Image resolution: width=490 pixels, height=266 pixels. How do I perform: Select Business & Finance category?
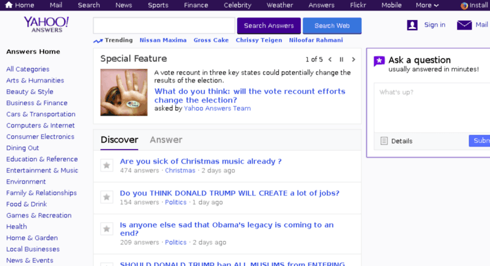[x=37, y=103]
